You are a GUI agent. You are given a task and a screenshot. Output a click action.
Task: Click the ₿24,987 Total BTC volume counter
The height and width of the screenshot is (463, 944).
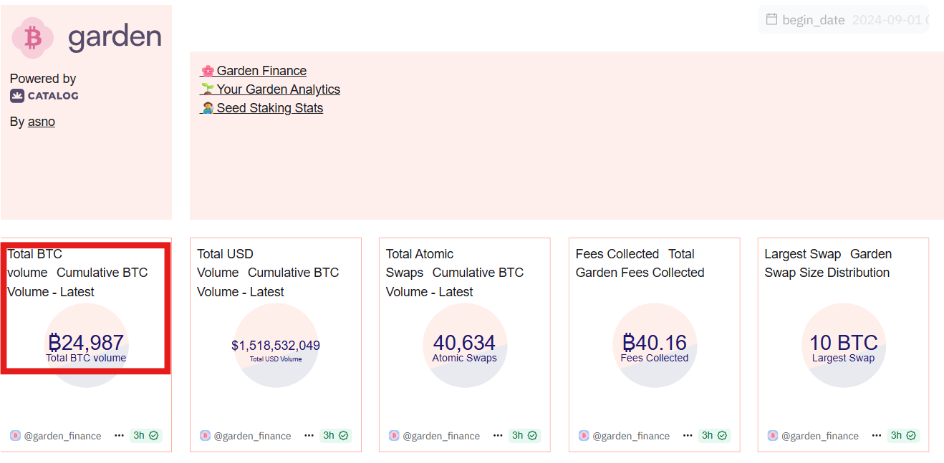coord(86,346)
